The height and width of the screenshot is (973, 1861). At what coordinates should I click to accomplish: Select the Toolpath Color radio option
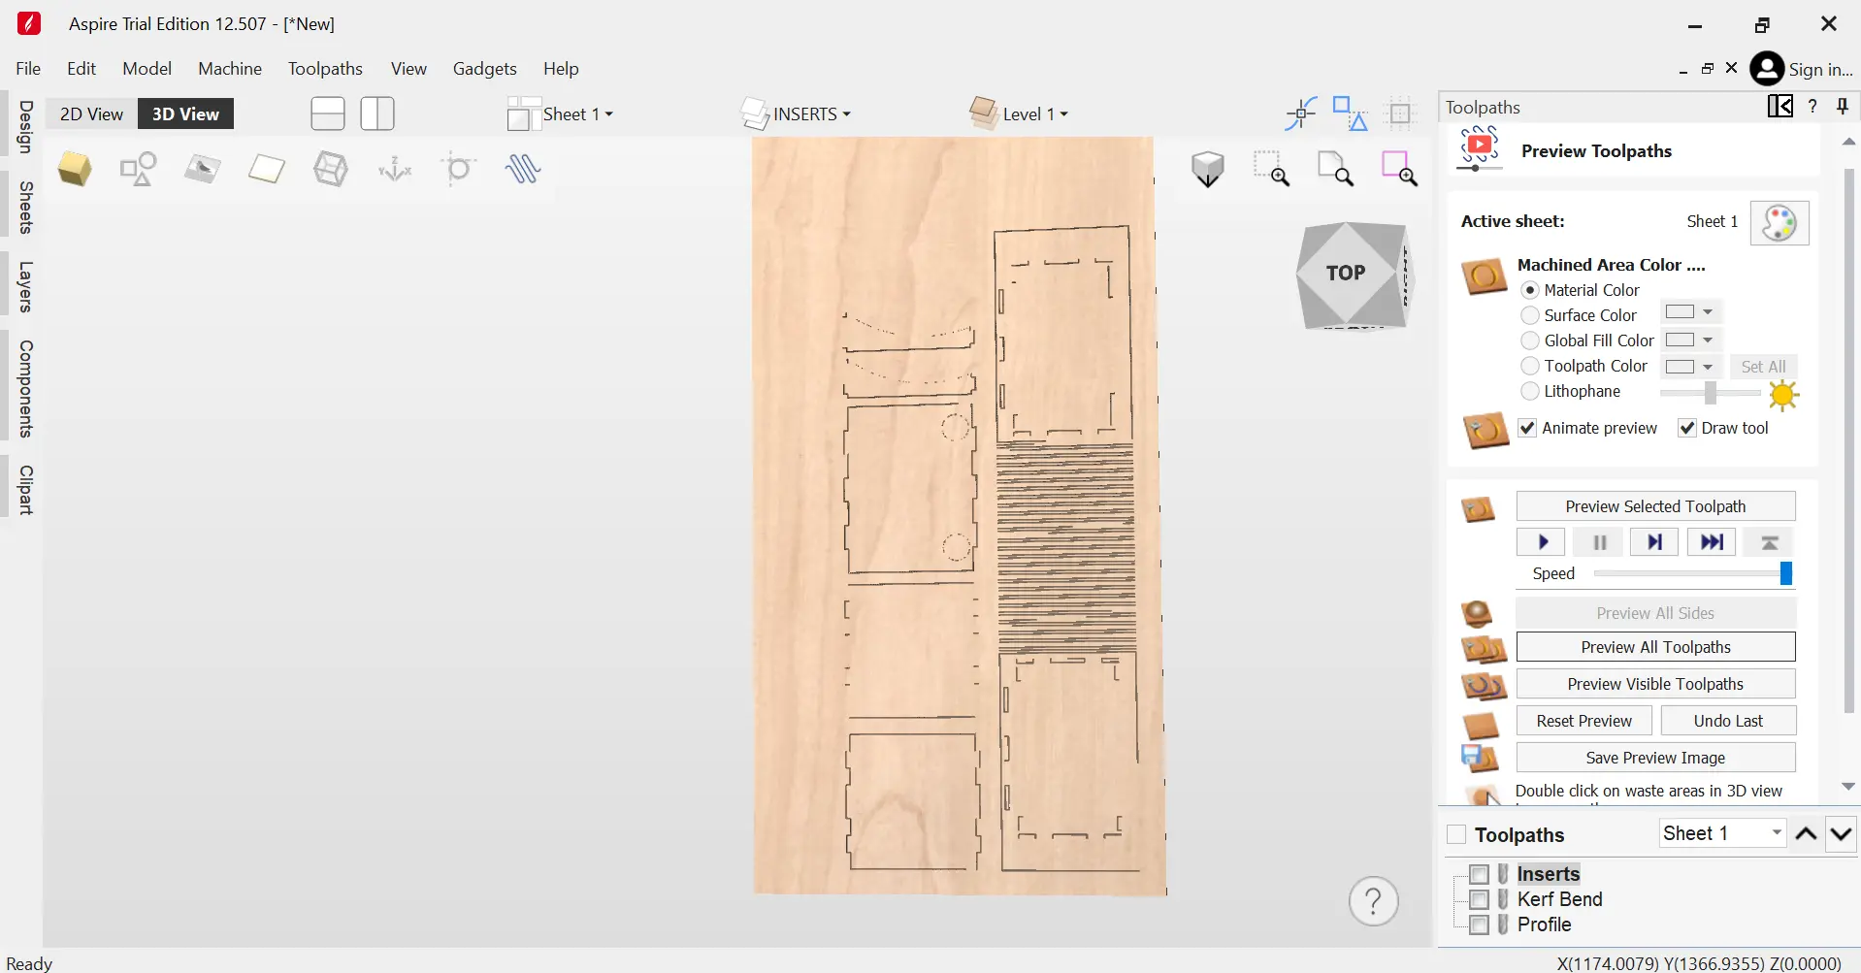click(x=1530, y=366)
